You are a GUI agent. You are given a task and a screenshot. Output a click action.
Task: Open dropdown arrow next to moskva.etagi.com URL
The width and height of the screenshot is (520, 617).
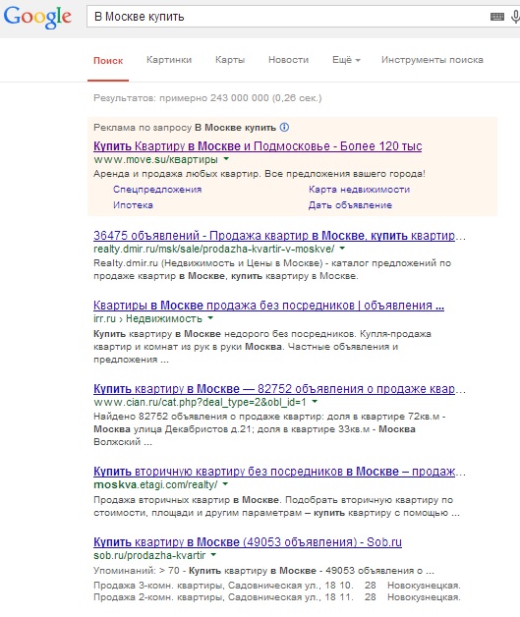click(225, 484)
